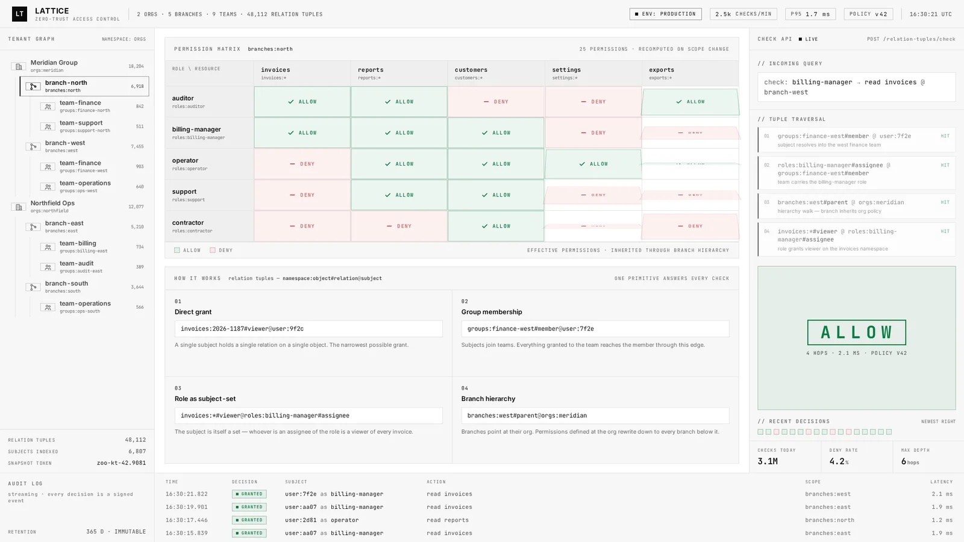This screenshot has width=964, height=542.
Task: Click contractor reports DENY cell
Action: point(399,226)
